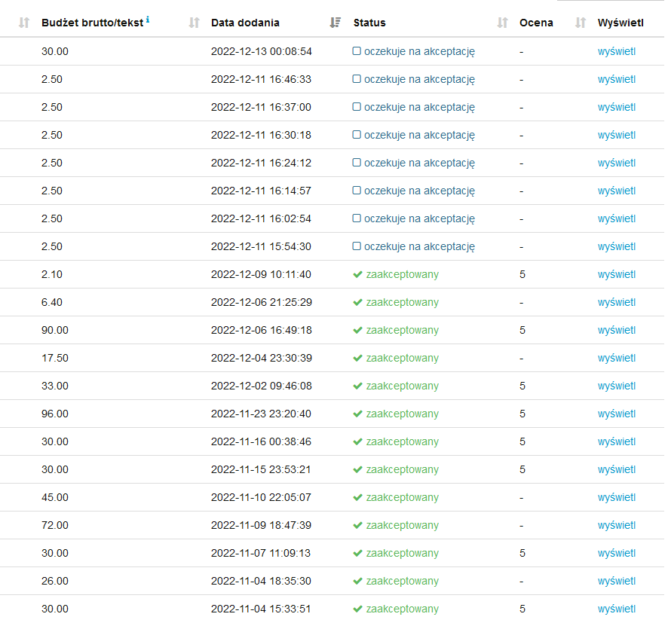The image size is (668, 626).
Task: Click the info icon beside Budżet brutto/tekst
Action: pyautogui.click(x=148, y=20)
